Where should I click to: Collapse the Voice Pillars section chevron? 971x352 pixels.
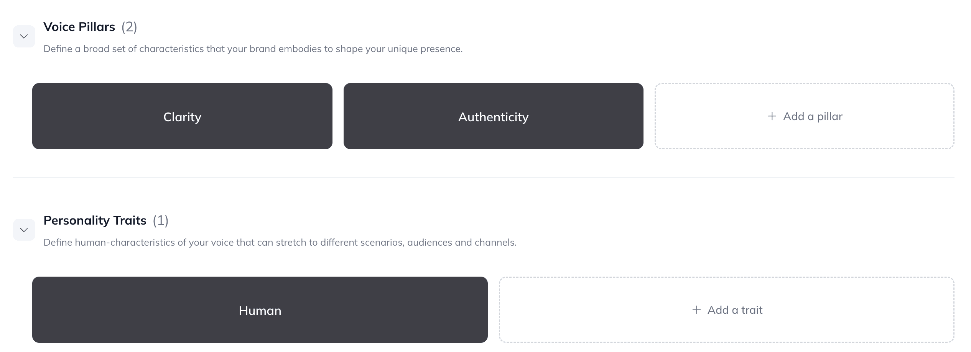(x=24, y=36)
